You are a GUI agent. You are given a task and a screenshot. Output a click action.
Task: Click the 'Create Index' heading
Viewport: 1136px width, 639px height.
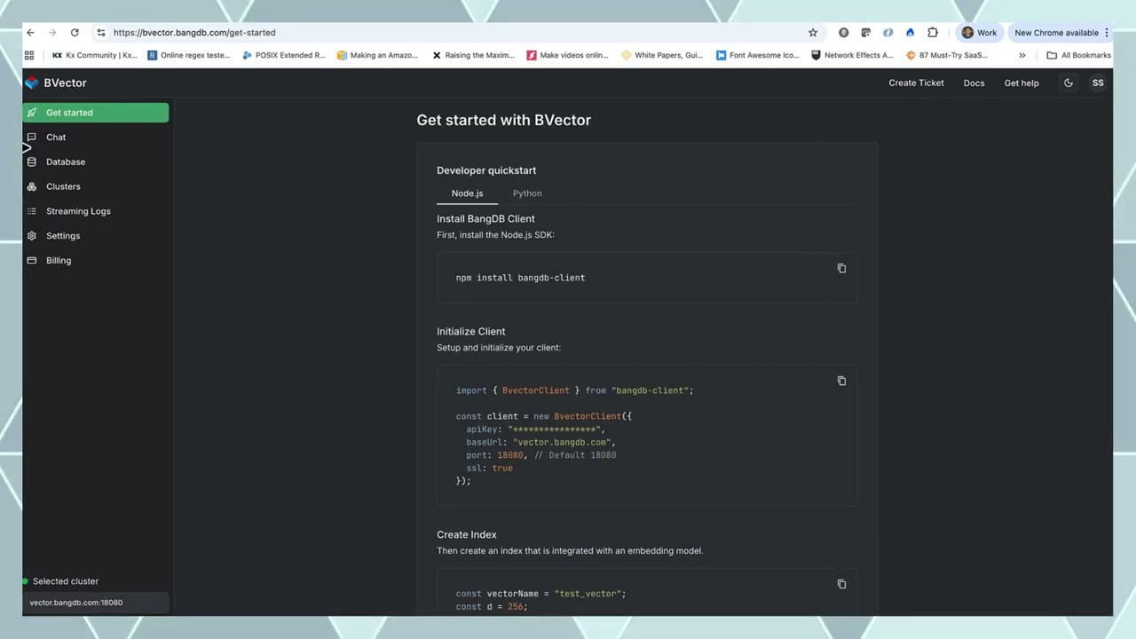(467, 534)
